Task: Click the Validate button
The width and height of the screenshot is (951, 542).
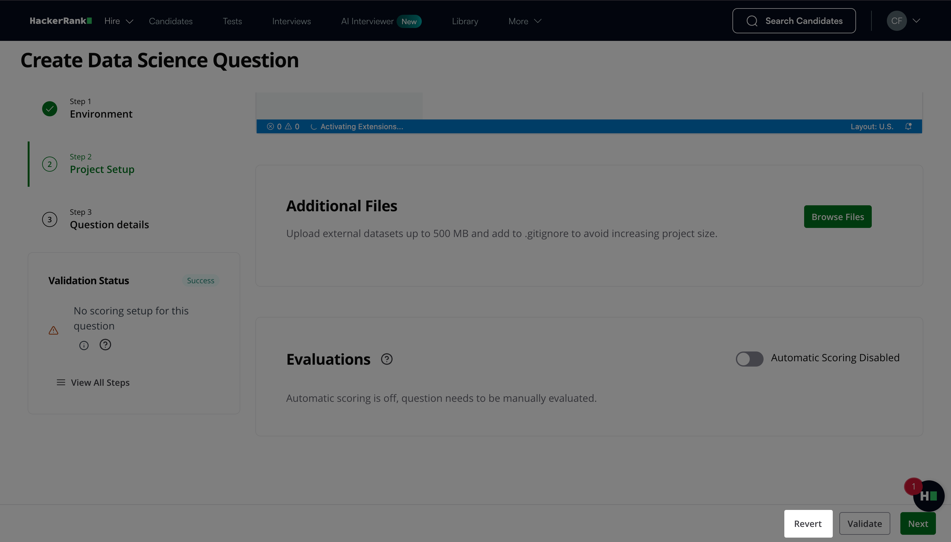Action: coord(864,523)
